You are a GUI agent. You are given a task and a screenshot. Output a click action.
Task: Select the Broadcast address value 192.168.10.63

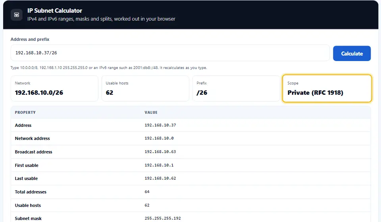pyautogui.click(x=160, y=152)
